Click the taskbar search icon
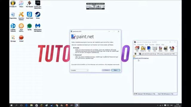 pos(16,105)
